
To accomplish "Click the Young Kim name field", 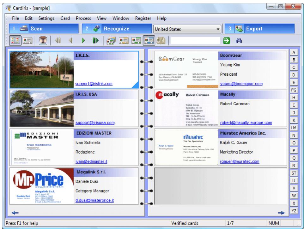I will coord(230,65).
